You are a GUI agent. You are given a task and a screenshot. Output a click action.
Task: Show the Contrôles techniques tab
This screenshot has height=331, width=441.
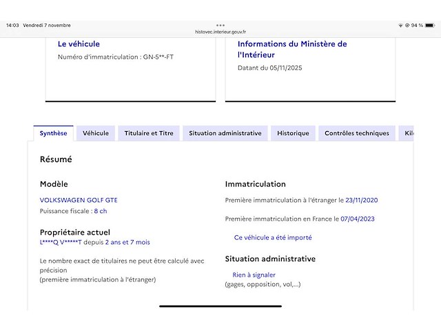tap(356, 133)
